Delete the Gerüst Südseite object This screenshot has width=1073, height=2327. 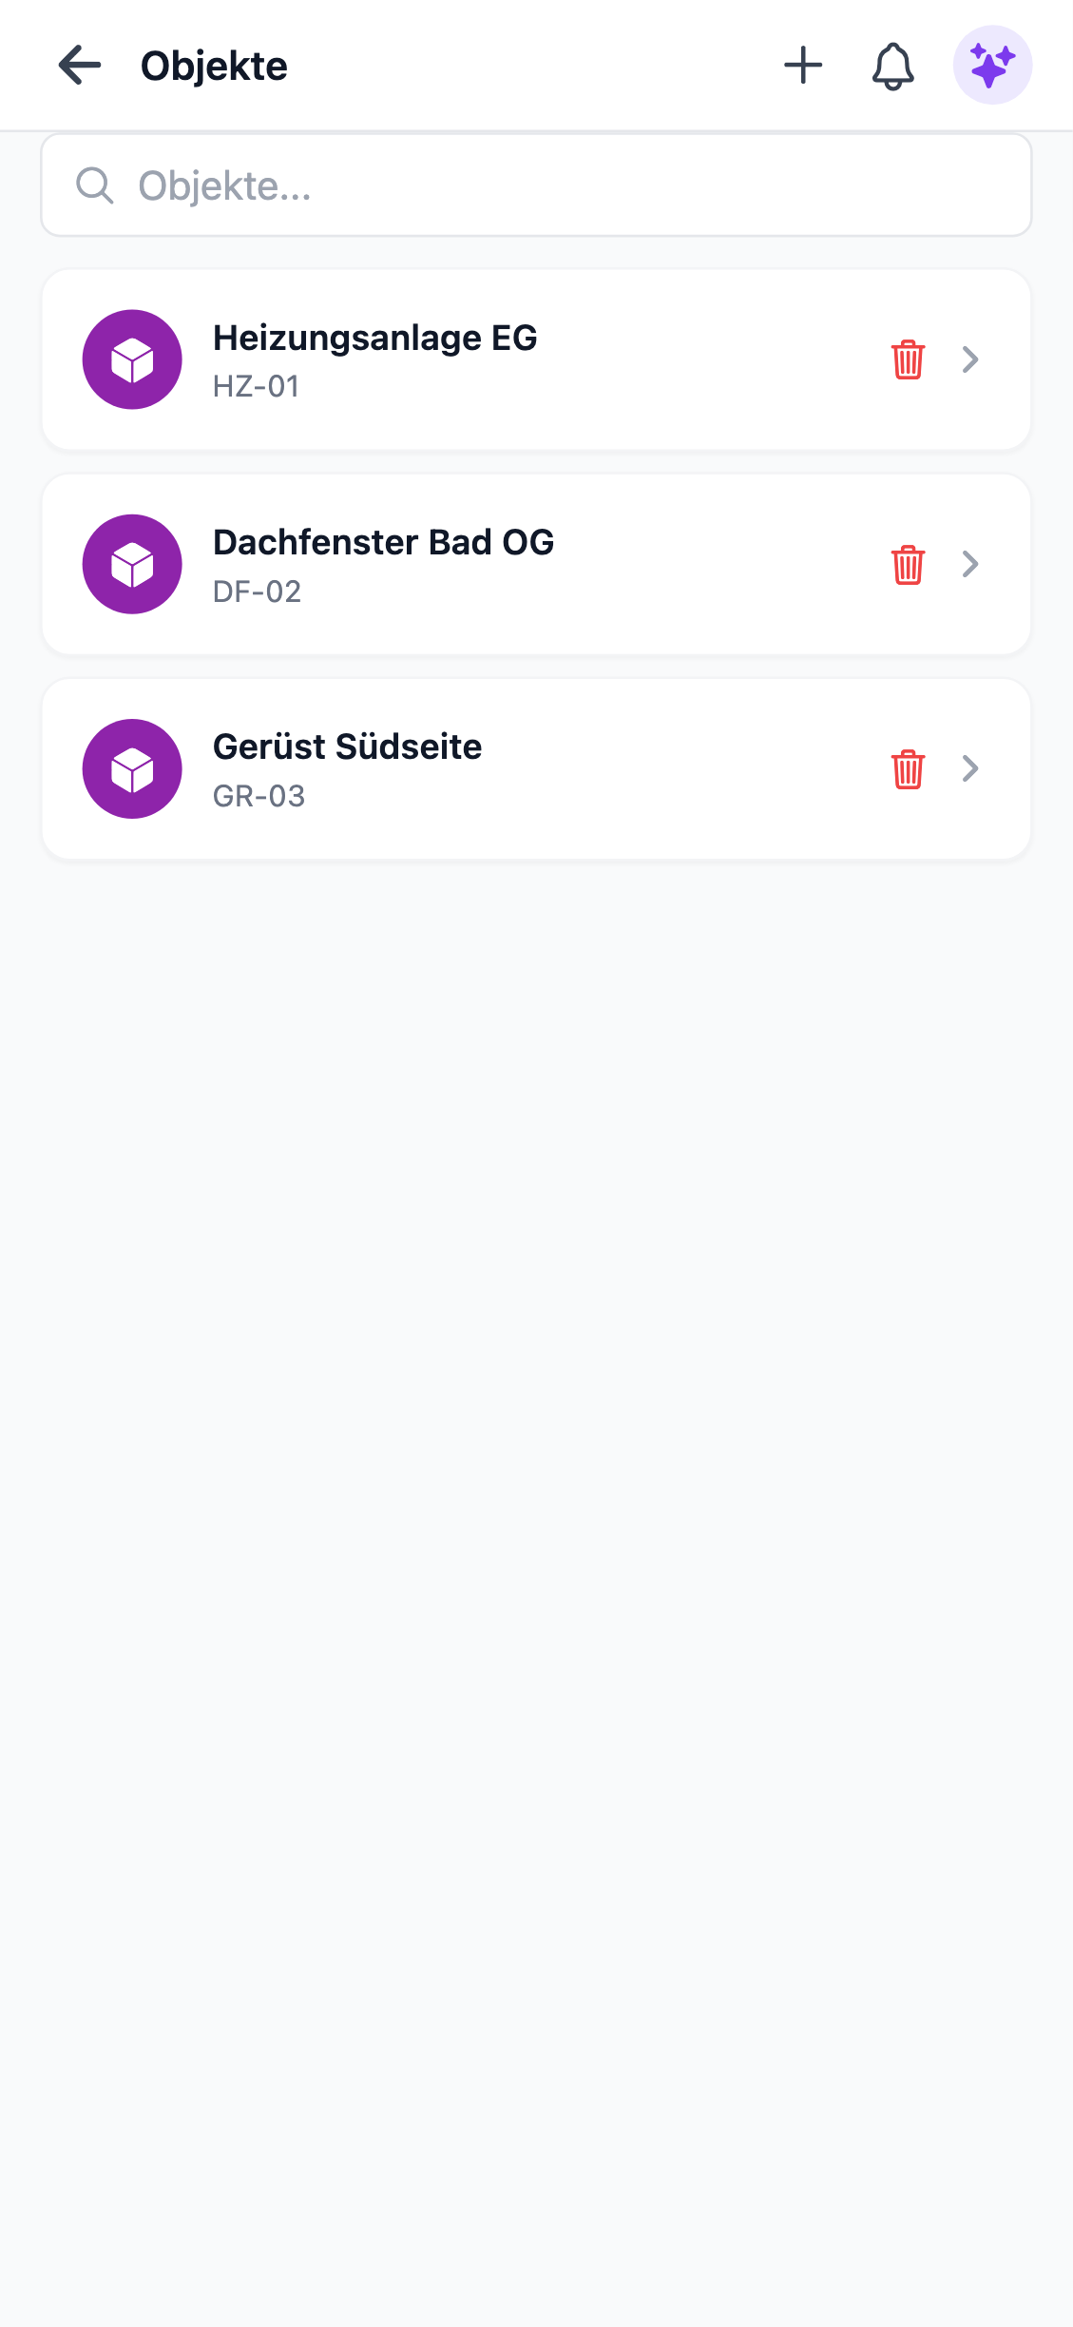[x=908, y=769]
